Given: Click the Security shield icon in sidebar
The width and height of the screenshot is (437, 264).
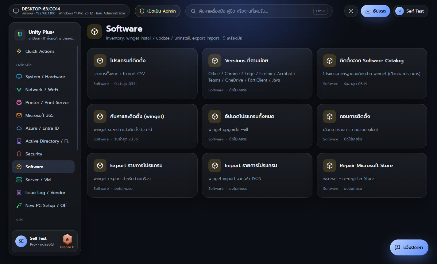Looking at the screenshot, I should pos(19,154).
